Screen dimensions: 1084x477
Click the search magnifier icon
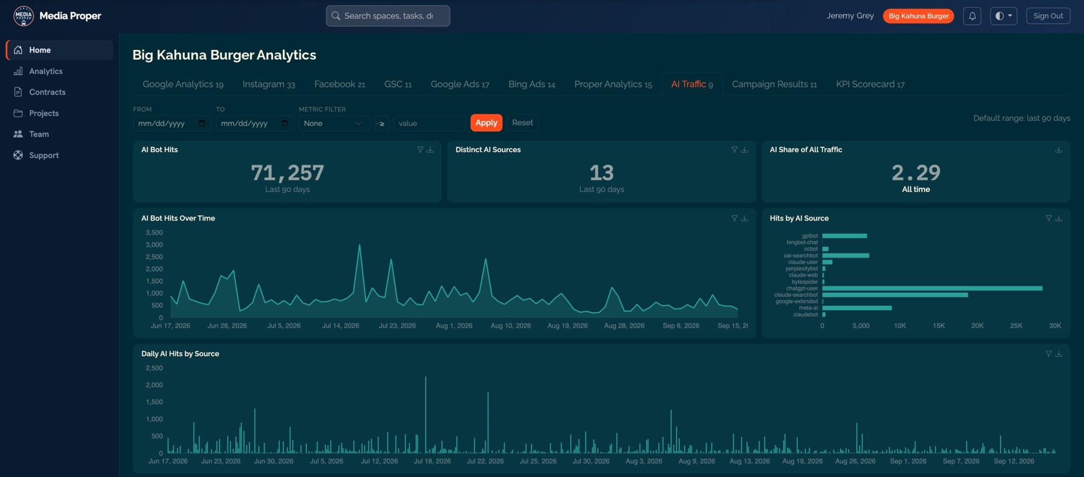[336, 16]
